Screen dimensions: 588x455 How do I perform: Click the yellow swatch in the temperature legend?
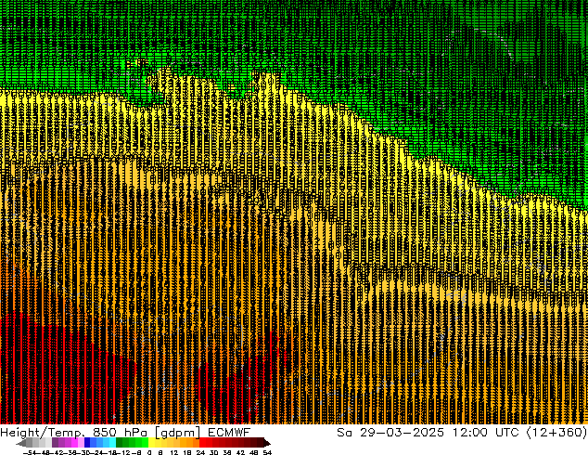pos(152,442)
